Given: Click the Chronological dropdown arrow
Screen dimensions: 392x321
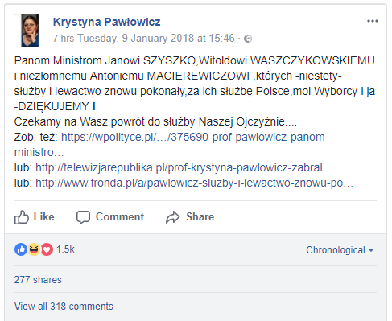Looking at the screenshot, I should coord(371,250).
